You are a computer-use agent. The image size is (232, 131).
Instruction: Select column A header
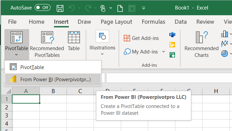26,91
